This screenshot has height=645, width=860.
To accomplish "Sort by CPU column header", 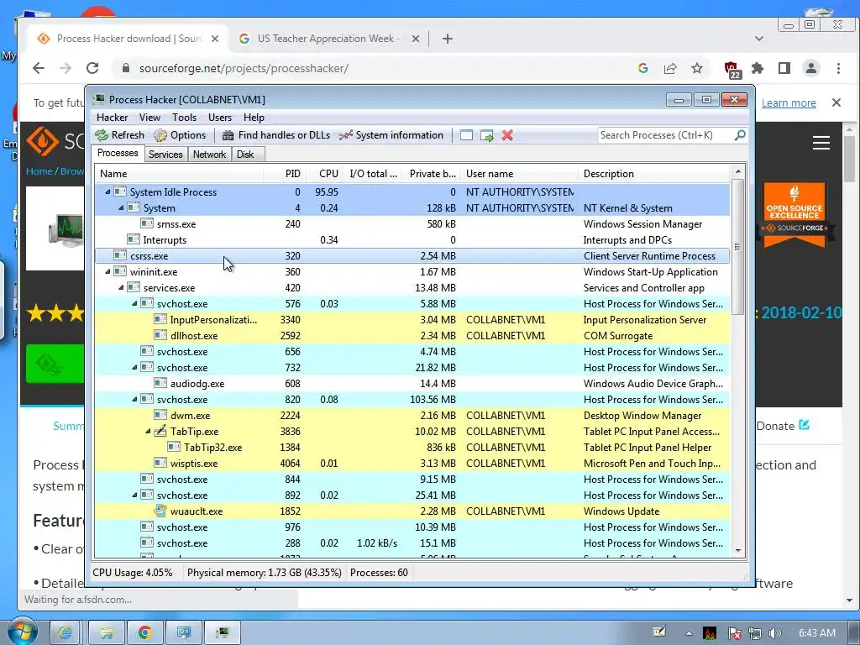I will pyautogui.click(x=325, y=173).
